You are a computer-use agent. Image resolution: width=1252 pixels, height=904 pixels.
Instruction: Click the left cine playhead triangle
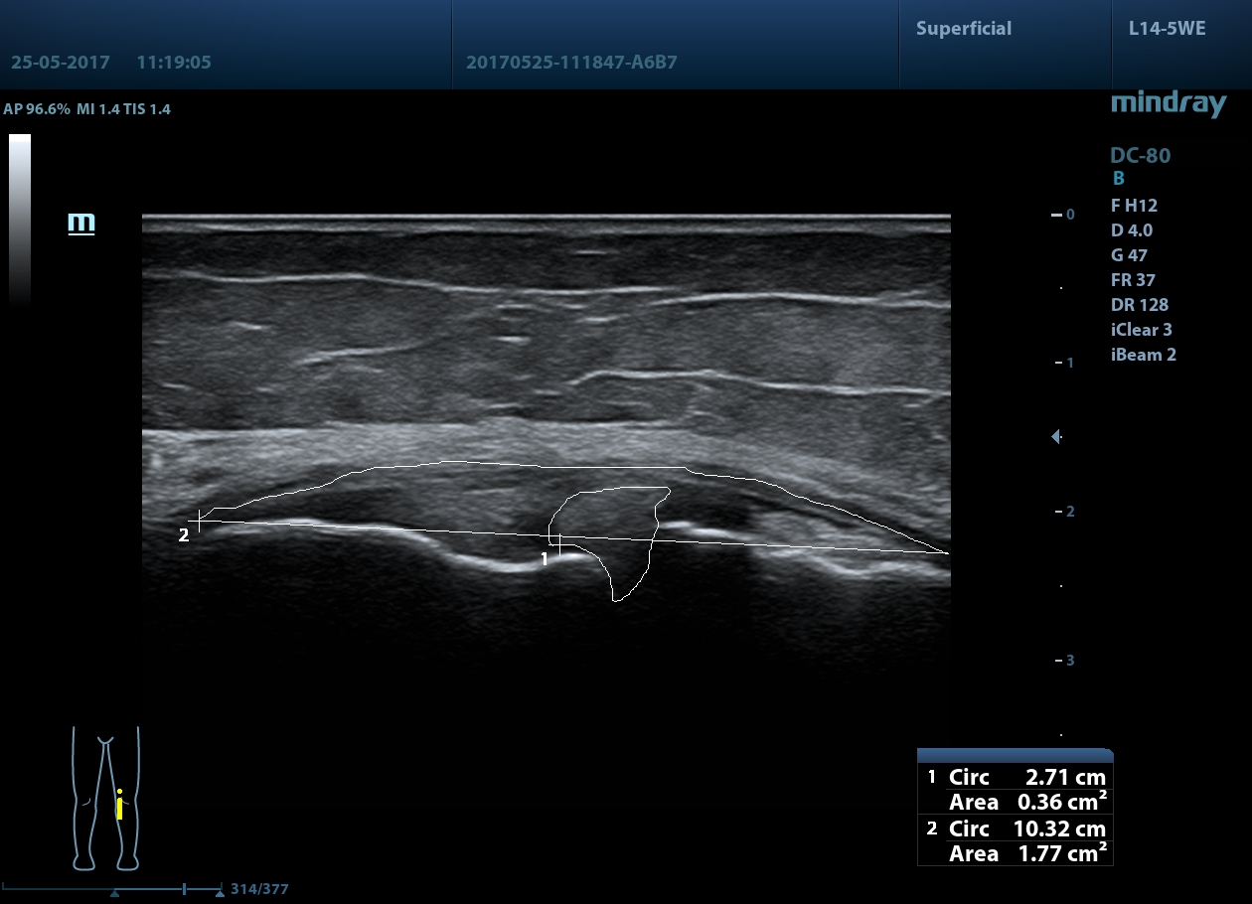[115, 893]
